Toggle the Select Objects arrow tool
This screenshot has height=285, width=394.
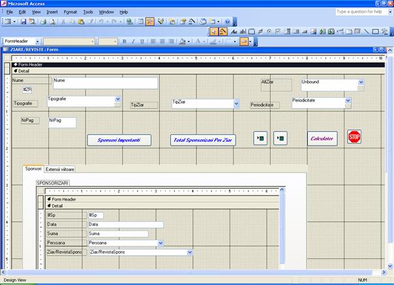tap(214, 31)
